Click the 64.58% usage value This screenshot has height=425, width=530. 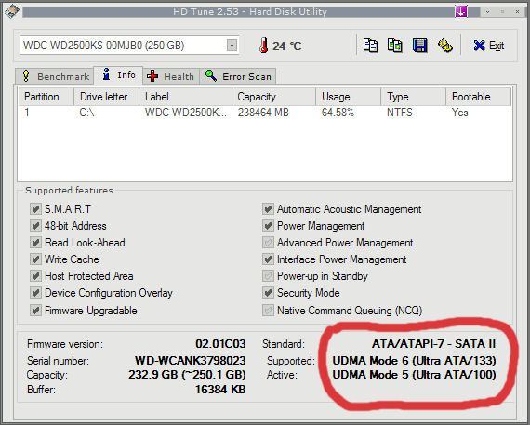338,113
